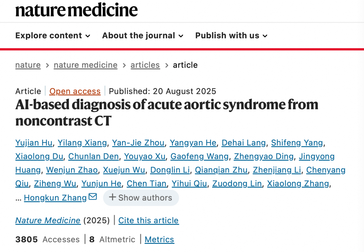364x252 pixels.
Task: Open author Gaofeng Wang's profile
Action: point(200,156)
